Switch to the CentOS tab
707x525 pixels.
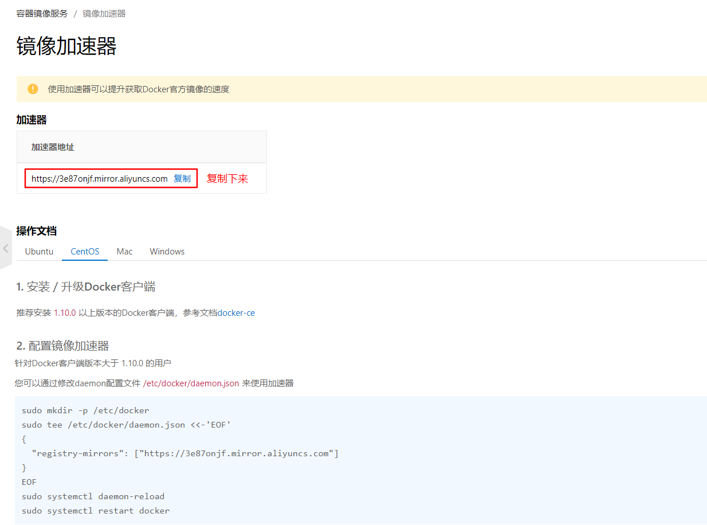click(85, 251)
